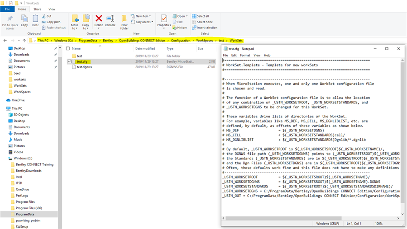Click navigation pane scroll up arrow

tap(60, 48)
